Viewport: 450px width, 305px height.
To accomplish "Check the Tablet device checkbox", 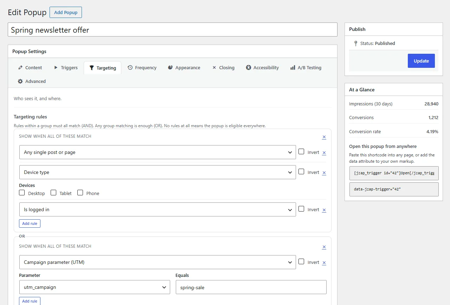I will click(x=53, y=193).
